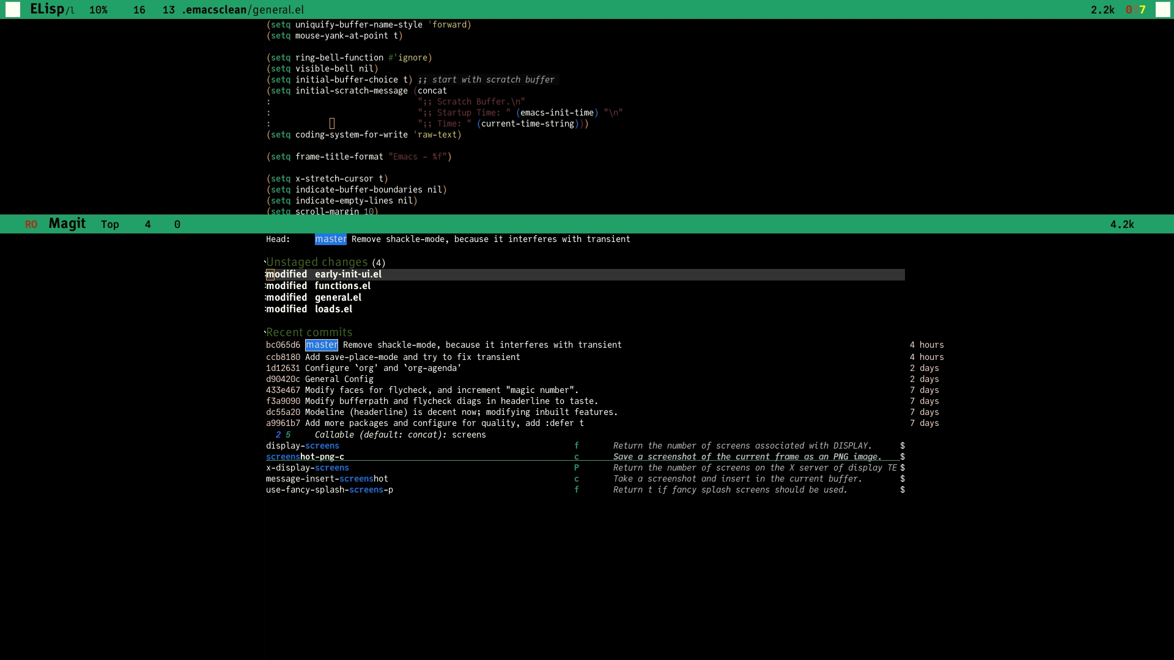Screen dimensions: 1174x660
Task: Choose message-insert-screenshot from completion list
Action: tap(327, 479)
